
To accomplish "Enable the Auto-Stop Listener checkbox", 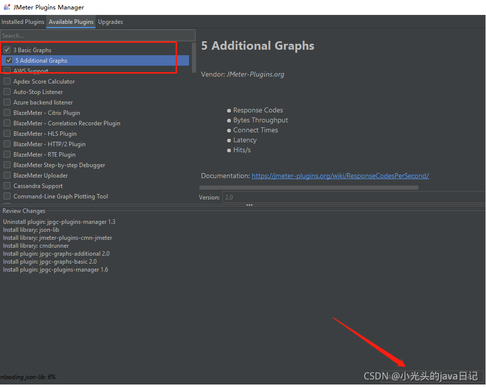I will tap(7, 92).
